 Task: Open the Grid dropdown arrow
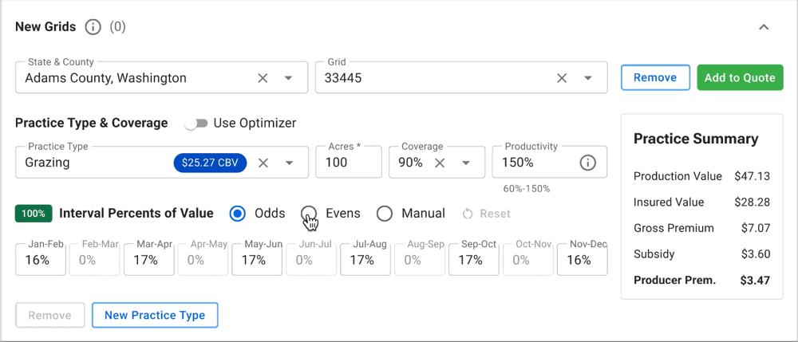[x=588, y=78]
